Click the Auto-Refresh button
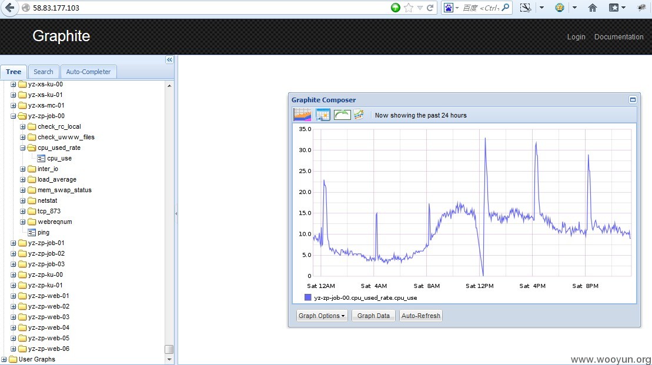Viewport: 652px width, 365px height. [421, 316]
